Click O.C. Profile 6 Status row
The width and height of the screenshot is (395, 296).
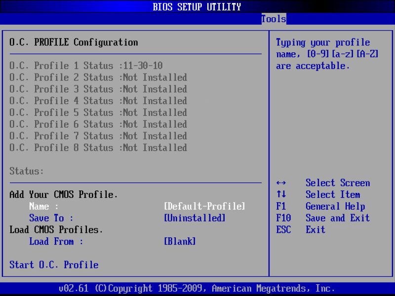click(98, 124)
